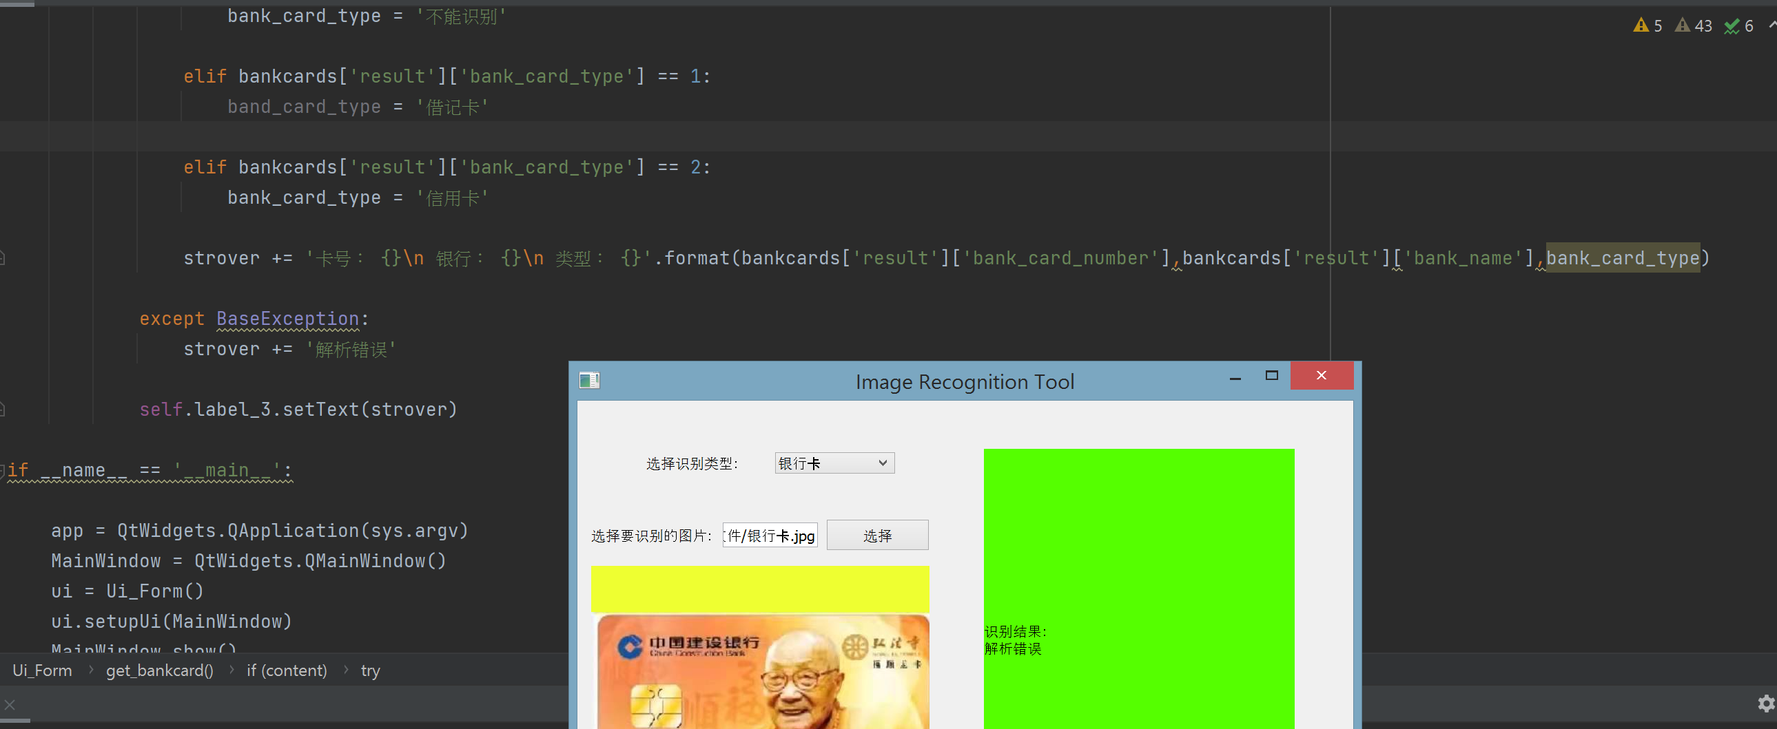The height and width of the screenshot is (729, 1777).
Task: Click BaseException in the except line
Action: 287,318
